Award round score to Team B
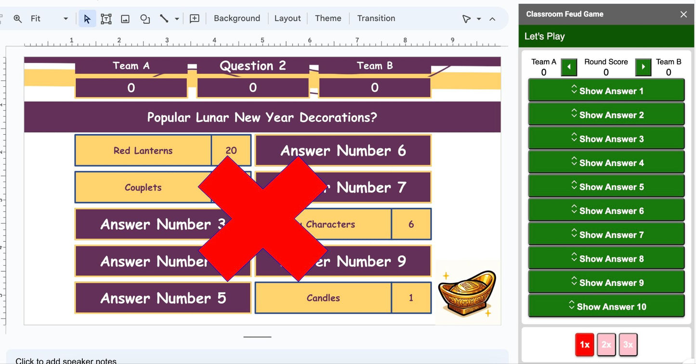This screenshot has width=696, height=364. [x=643, y=67]
